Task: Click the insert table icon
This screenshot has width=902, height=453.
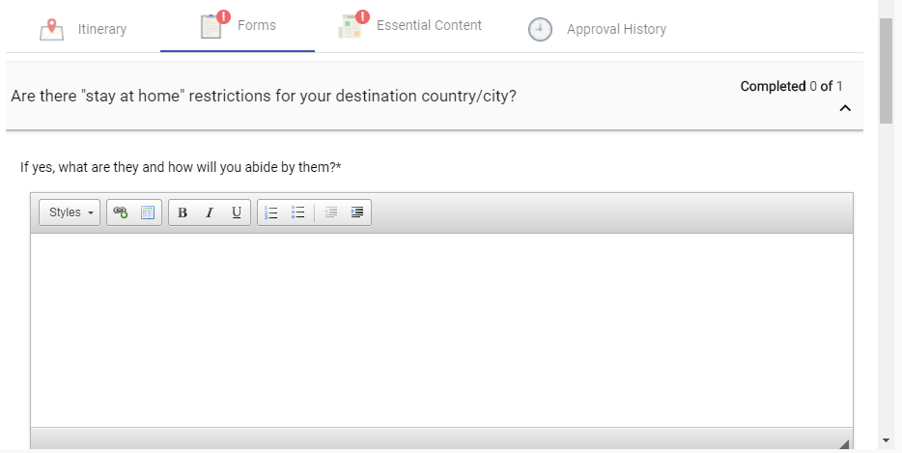Action: coord(148,212)
